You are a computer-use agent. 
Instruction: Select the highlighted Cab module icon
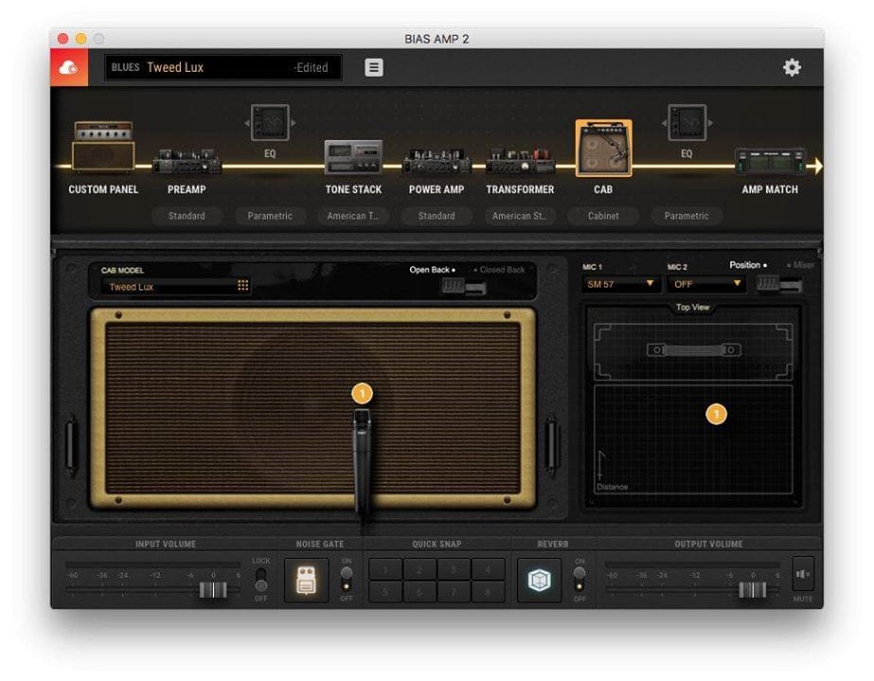pyautogui.click(x=603, y=148)
